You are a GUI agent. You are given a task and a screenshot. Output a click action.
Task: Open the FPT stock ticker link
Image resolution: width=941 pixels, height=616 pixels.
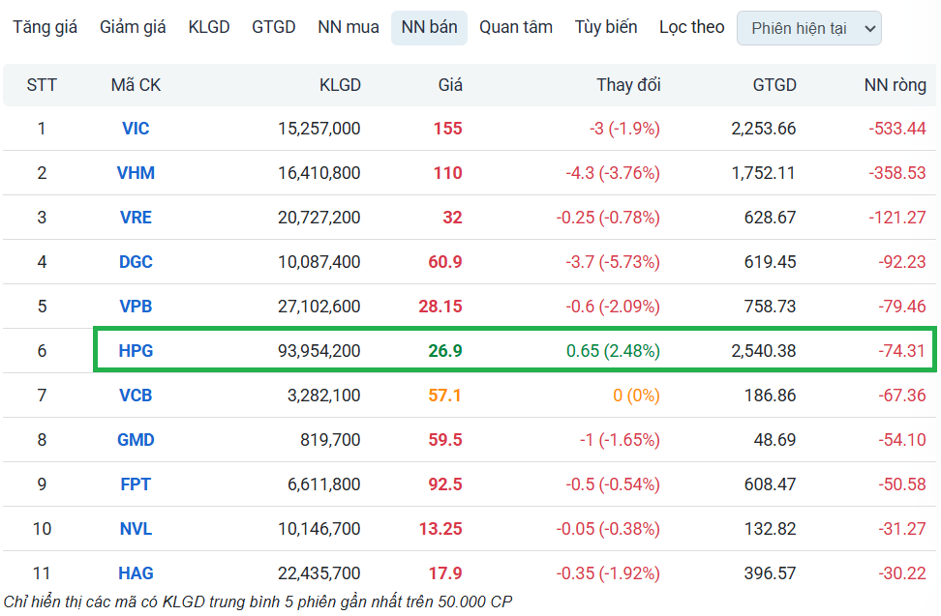point(136,484)
